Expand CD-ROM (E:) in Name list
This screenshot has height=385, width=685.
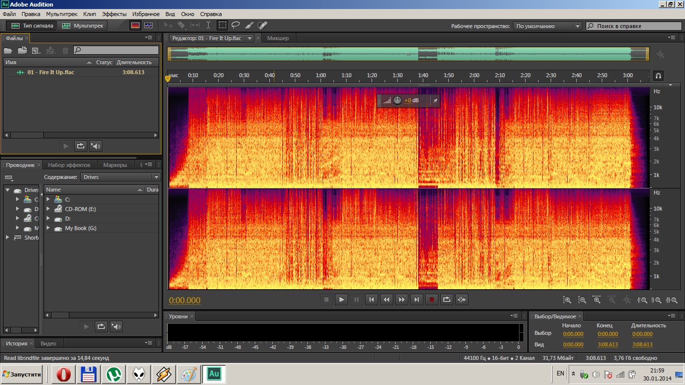coord(48,209)
